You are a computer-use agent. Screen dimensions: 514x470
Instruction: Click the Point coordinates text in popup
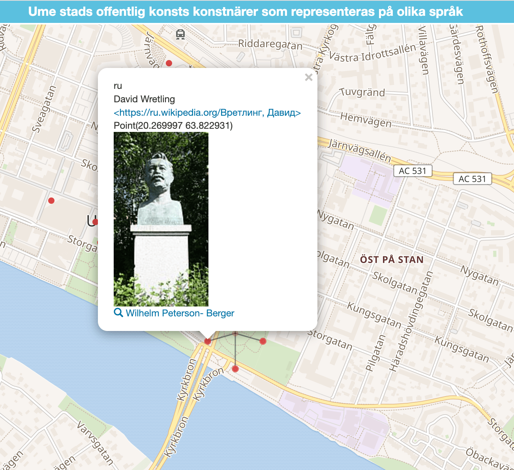173,126
